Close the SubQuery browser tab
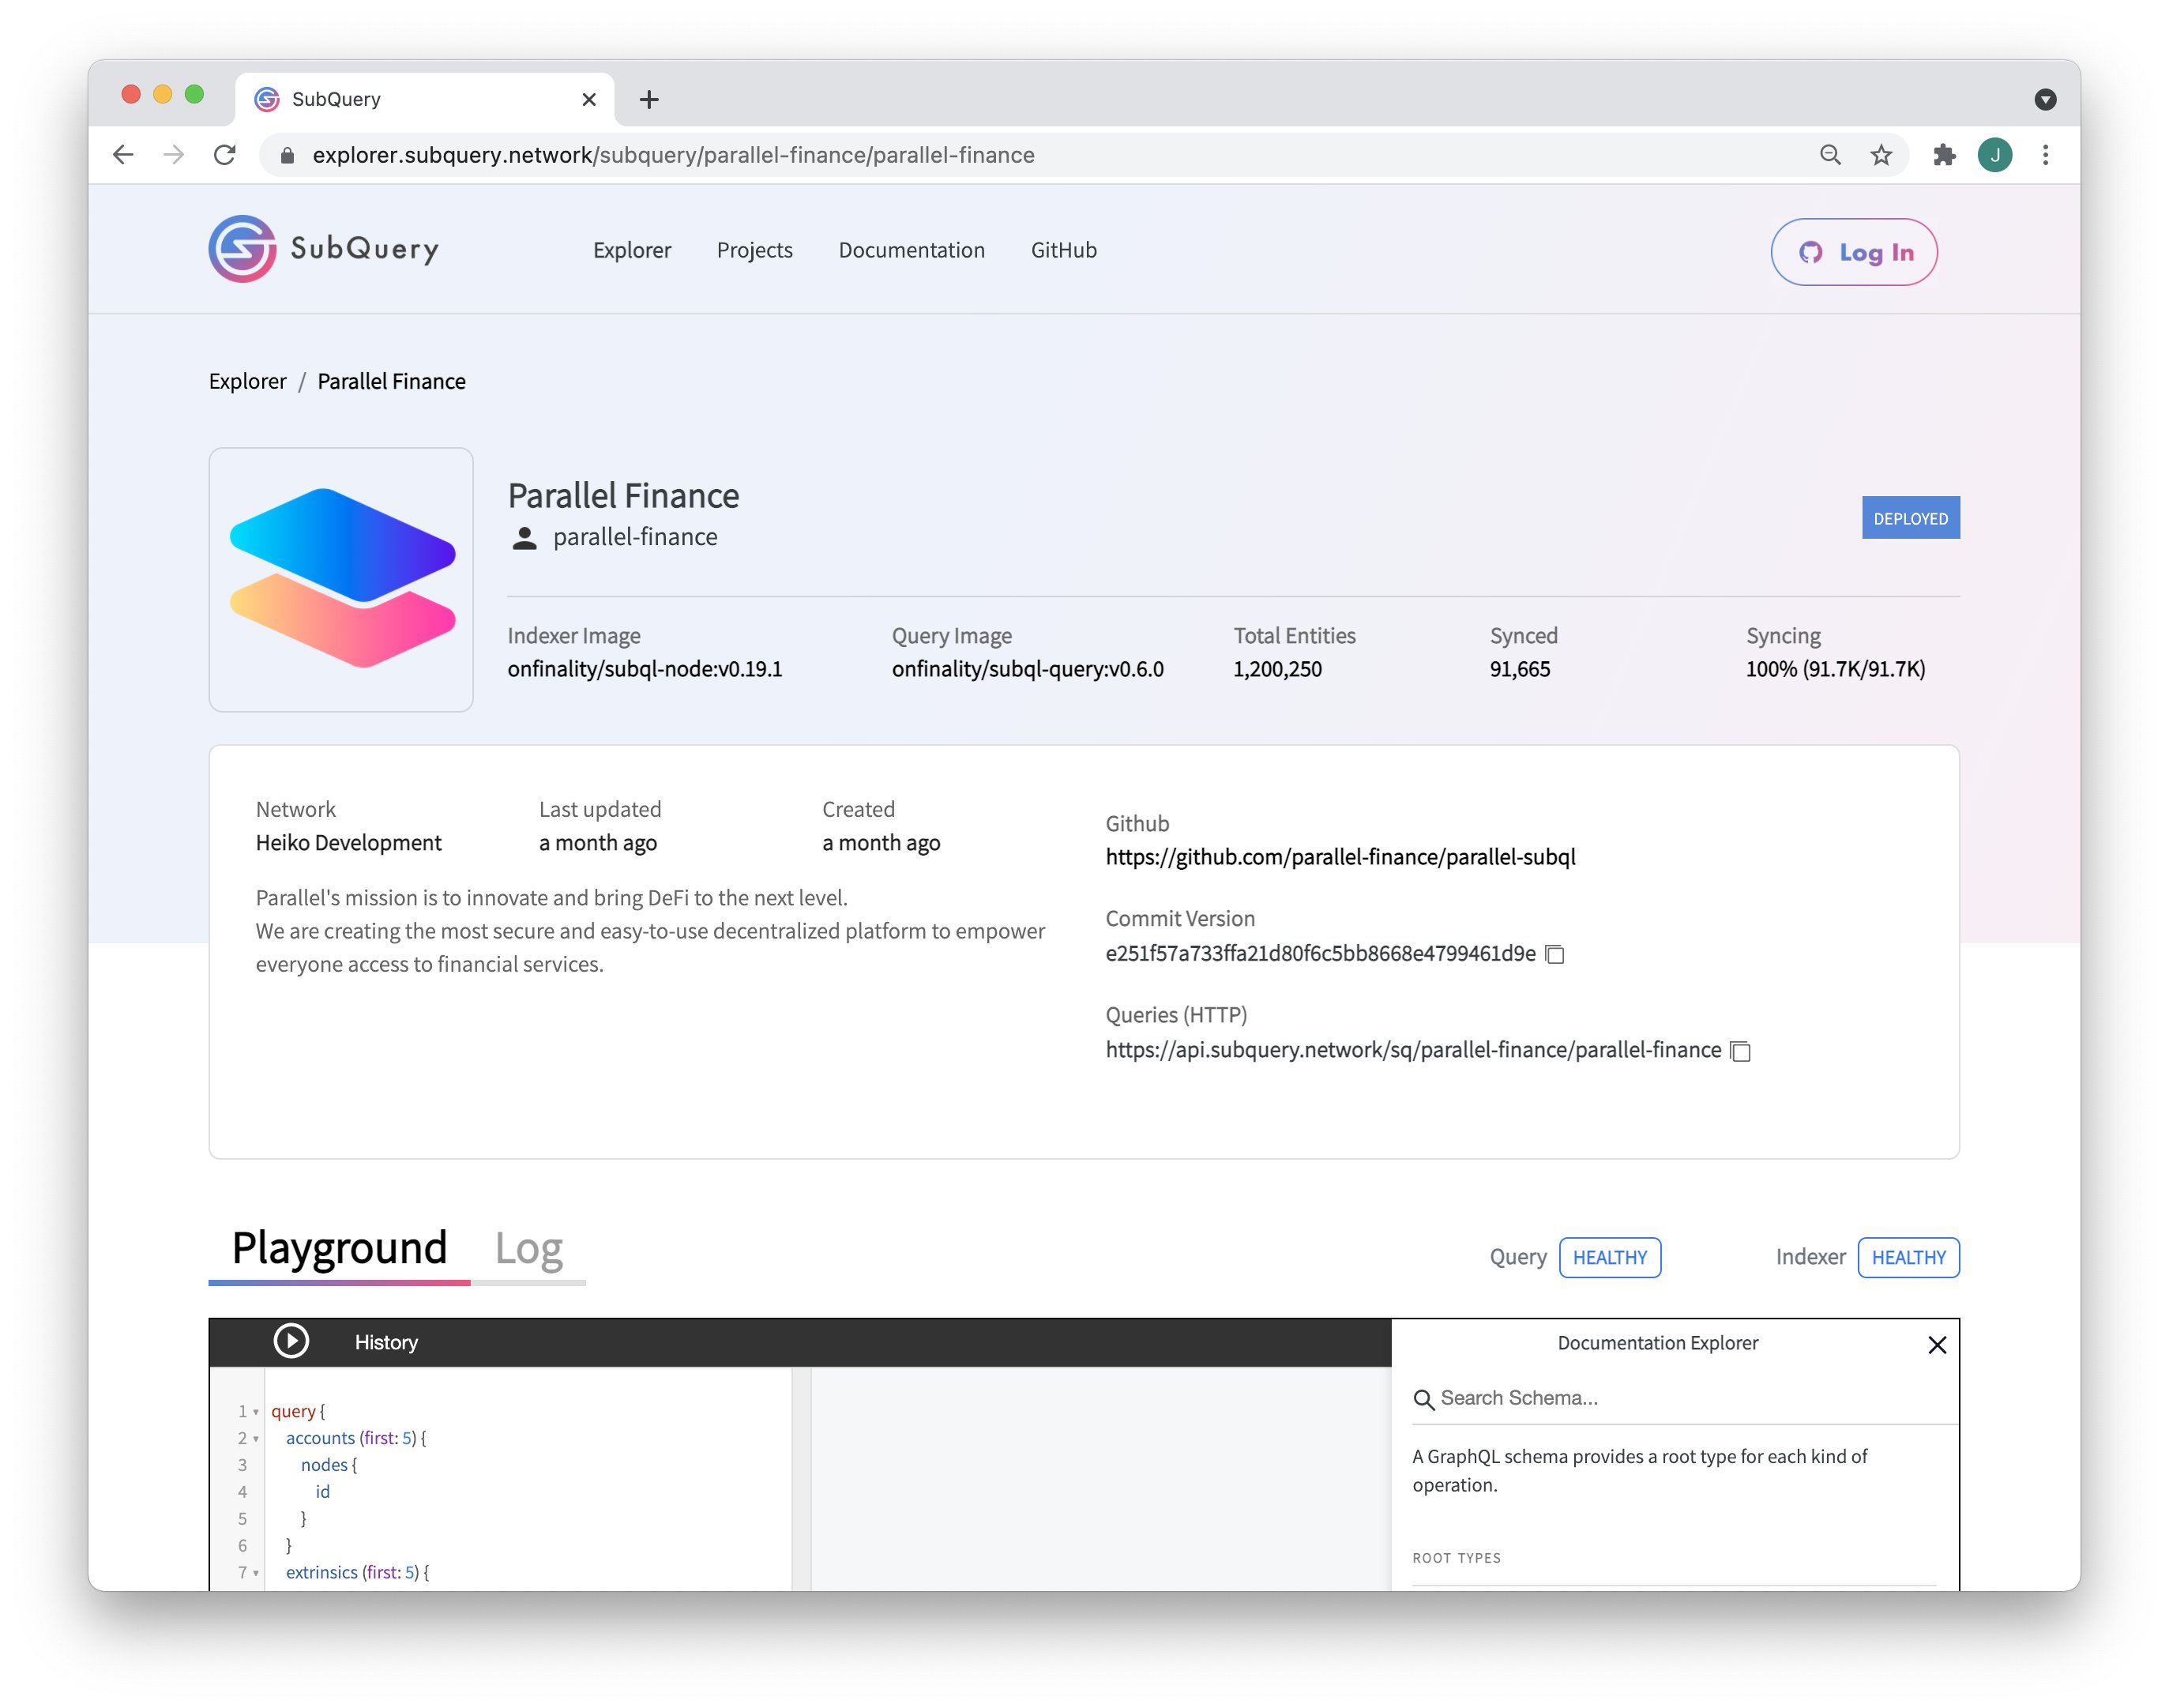Image resolution: width=2169 pixels, height=1708 pixels. (x=588, y=99)
